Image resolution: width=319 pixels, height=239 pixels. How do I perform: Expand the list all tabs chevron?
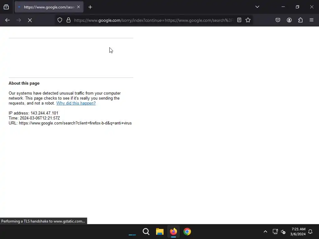click(257, 7)
